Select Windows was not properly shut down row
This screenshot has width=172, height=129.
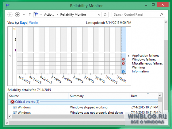[x=83, y=112]
